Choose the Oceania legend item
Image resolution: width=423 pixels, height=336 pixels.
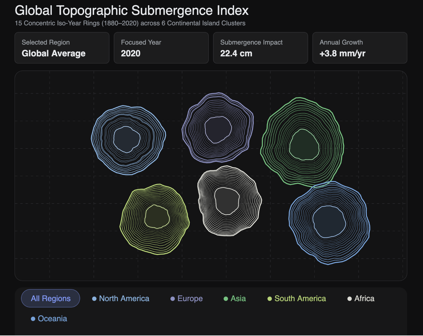49,319
